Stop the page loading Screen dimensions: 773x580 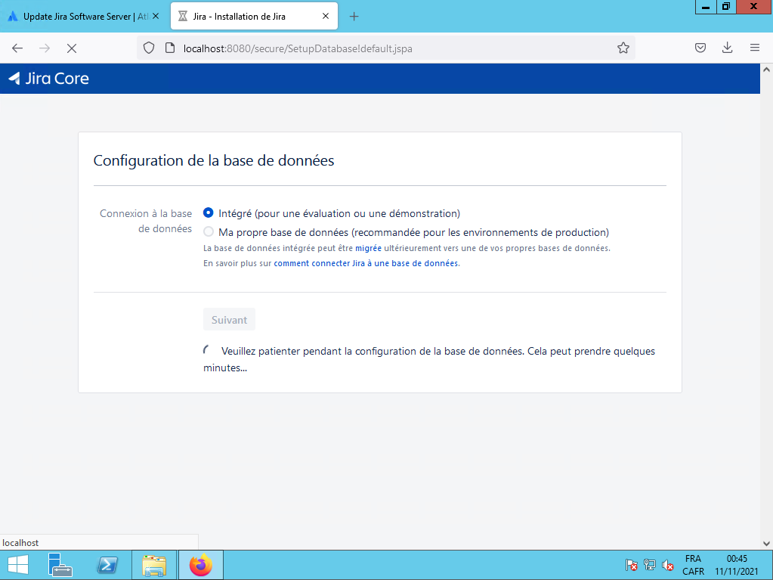click(x=72, y=48)
